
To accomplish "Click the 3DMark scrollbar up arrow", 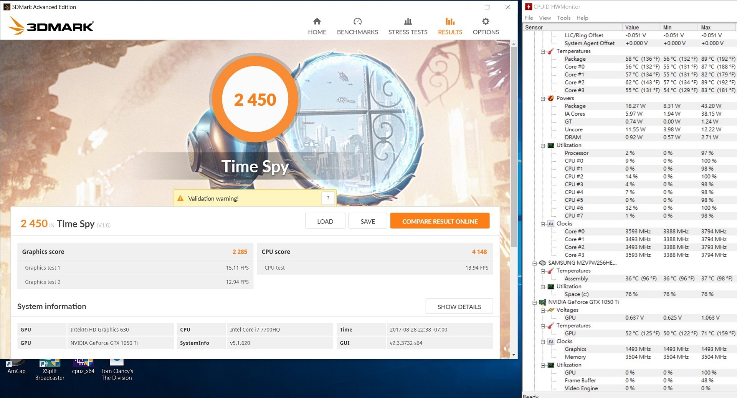I will [x=514, y=44].
